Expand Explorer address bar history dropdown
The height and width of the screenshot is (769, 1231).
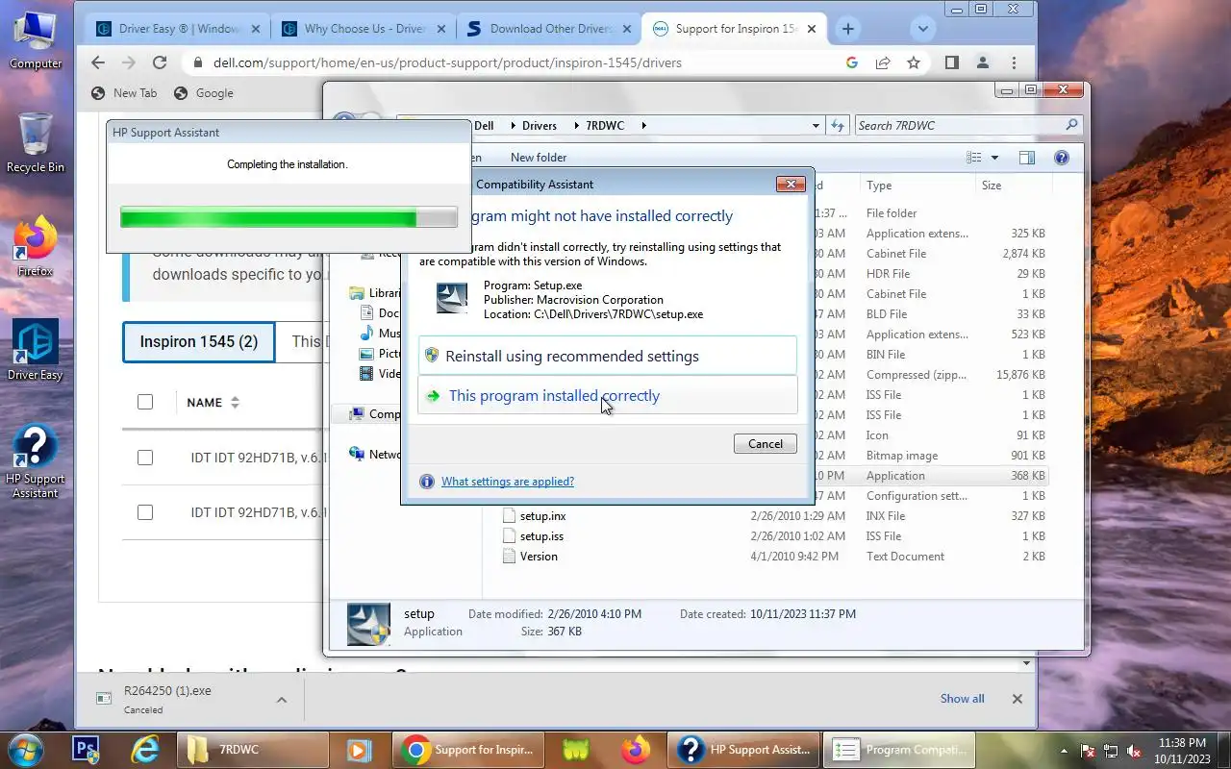click(x=816, y=125)
